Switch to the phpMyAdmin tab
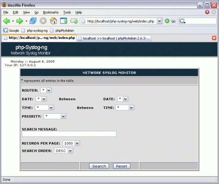Screen dimensions: 219x184 [x=114, y=39]
